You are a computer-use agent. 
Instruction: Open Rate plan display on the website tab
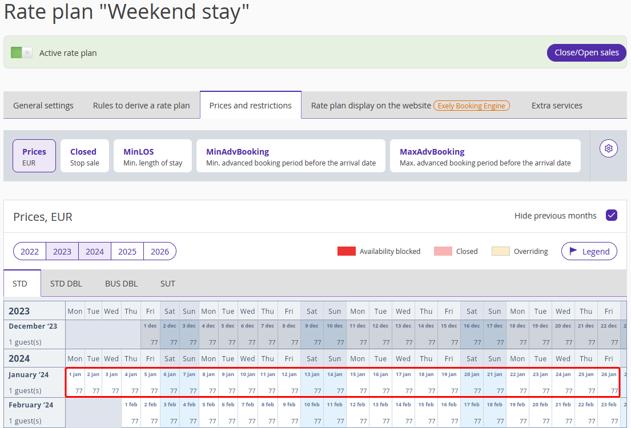point(410,106)
